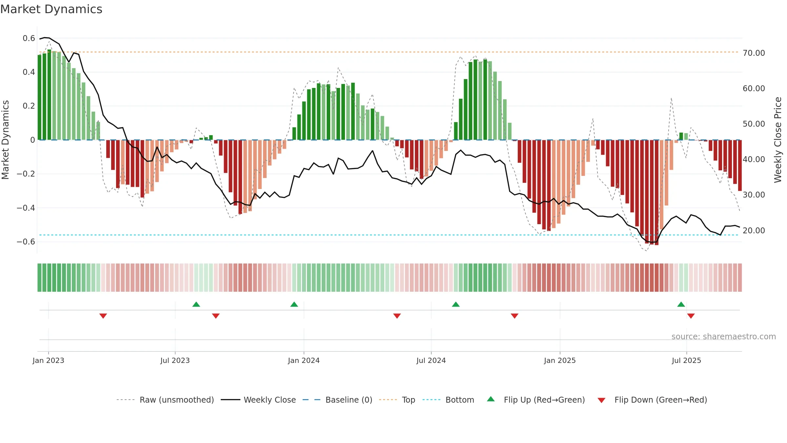
Task: Click the Market Dynamics chart title
Action: click(51, 9)
